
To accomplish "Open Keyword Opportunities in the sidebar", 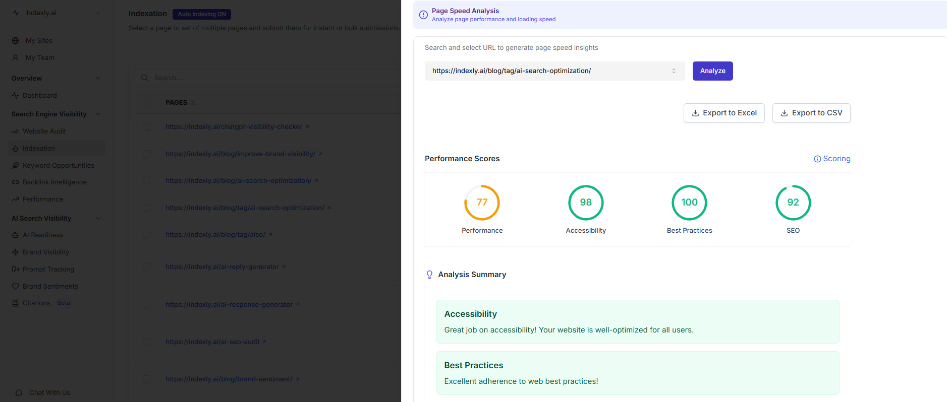I will (x=58, y=166).
